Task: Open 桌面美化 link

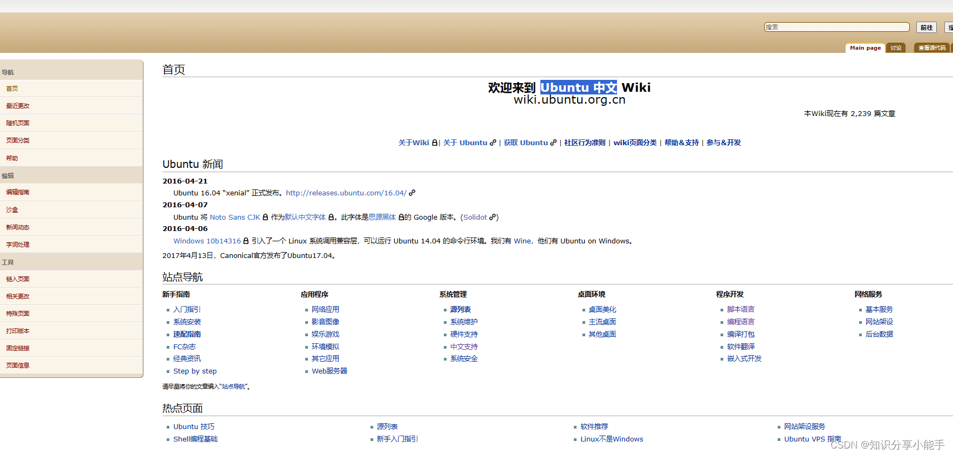Action: (x=602, y=309)
